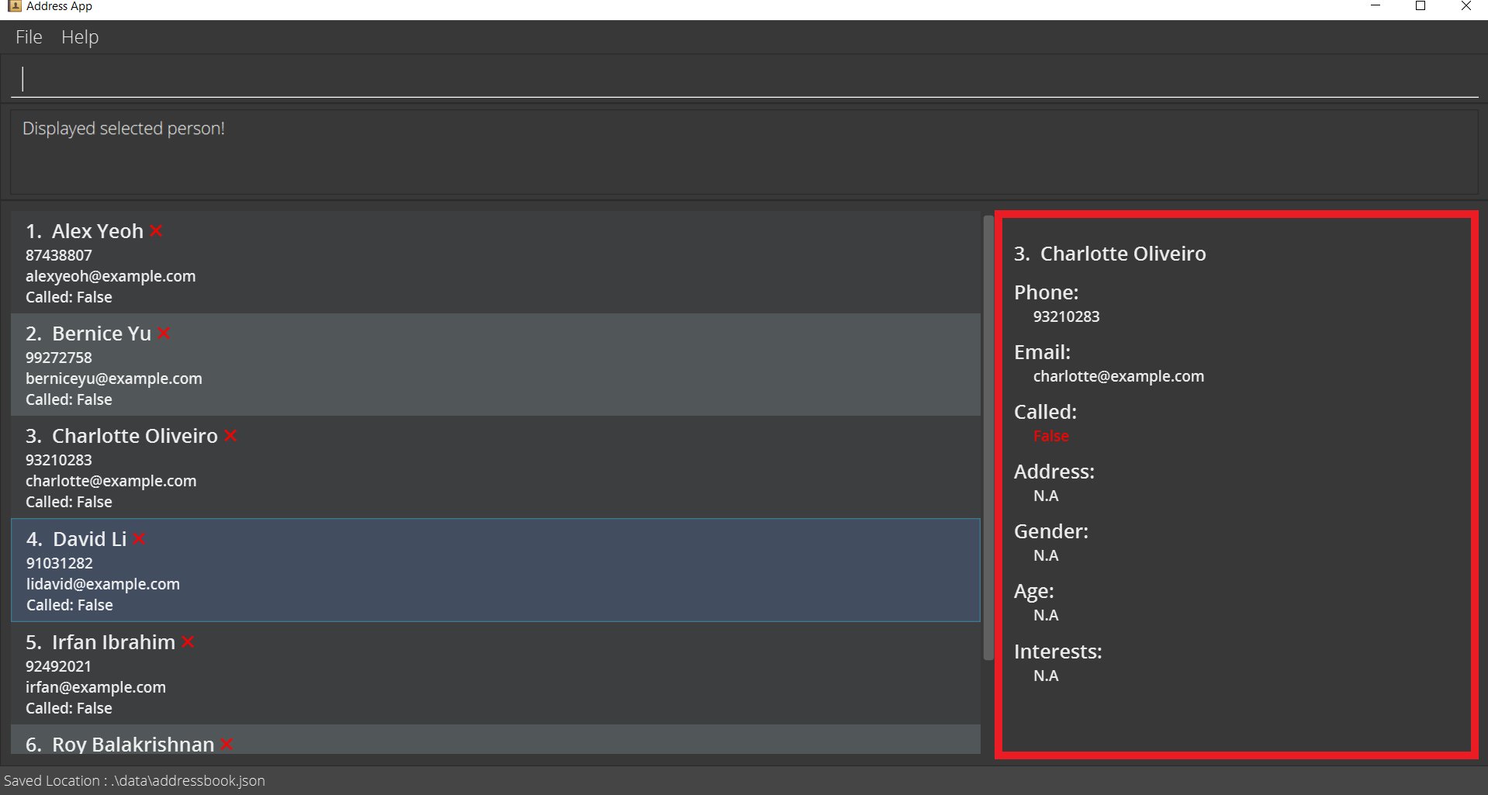Screen dimensions: 1488x795
Task: Click red X icon beside Alex Yeoh
Action: click(156, 231)
